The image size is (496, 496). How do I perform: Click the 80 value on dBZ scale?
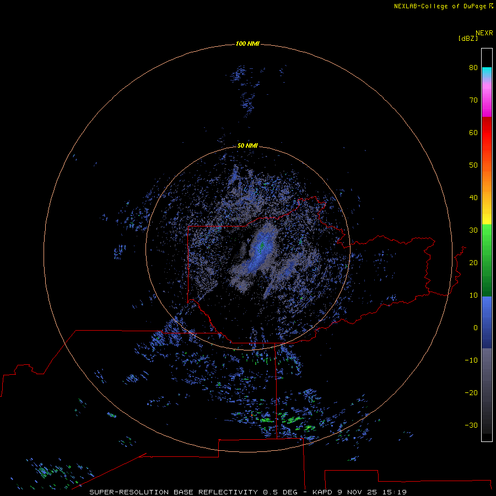pyautogui.click(x=473, y=67)
